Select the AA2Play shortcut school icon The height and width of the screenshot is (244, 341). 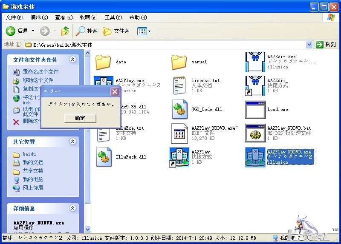[x=179, y=157]
